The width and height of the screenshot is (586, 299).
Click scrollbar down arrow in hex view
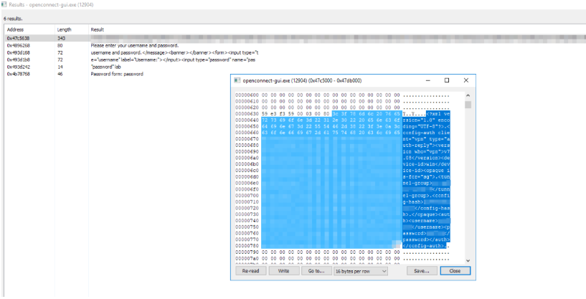coord(468,260)
